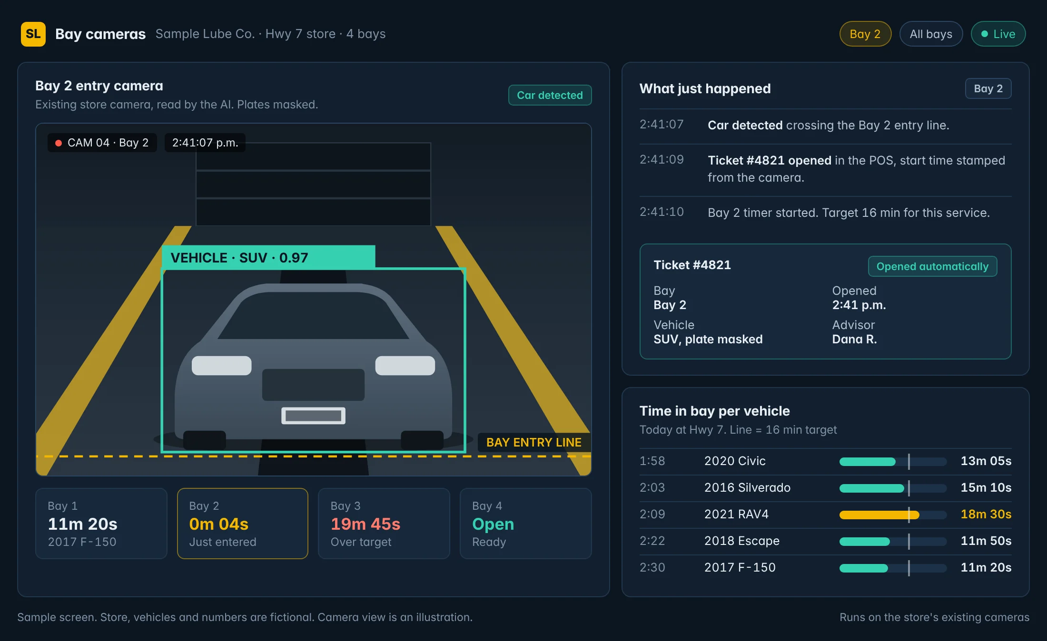Select the Ticket #4821 opened event row

click(x=825, y=169)
